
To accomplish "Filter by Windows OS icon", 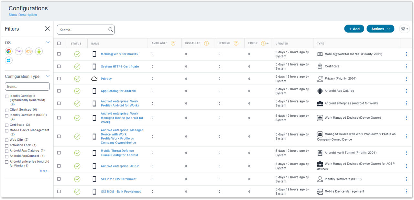I will 9,60.
